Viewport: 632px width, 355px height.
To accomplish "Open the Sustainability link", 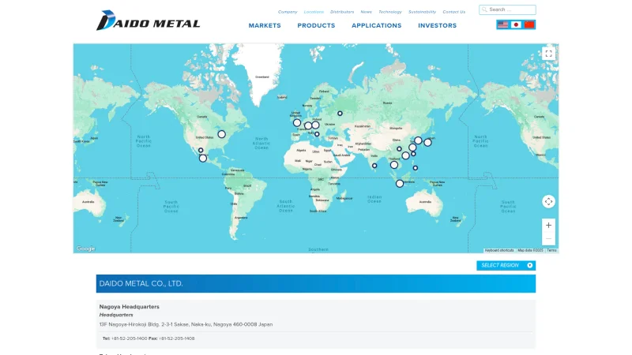I will click(x=422, y=12).
